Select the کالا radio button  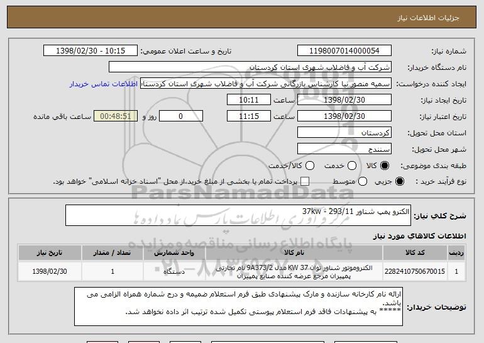(x=385, y=166)
